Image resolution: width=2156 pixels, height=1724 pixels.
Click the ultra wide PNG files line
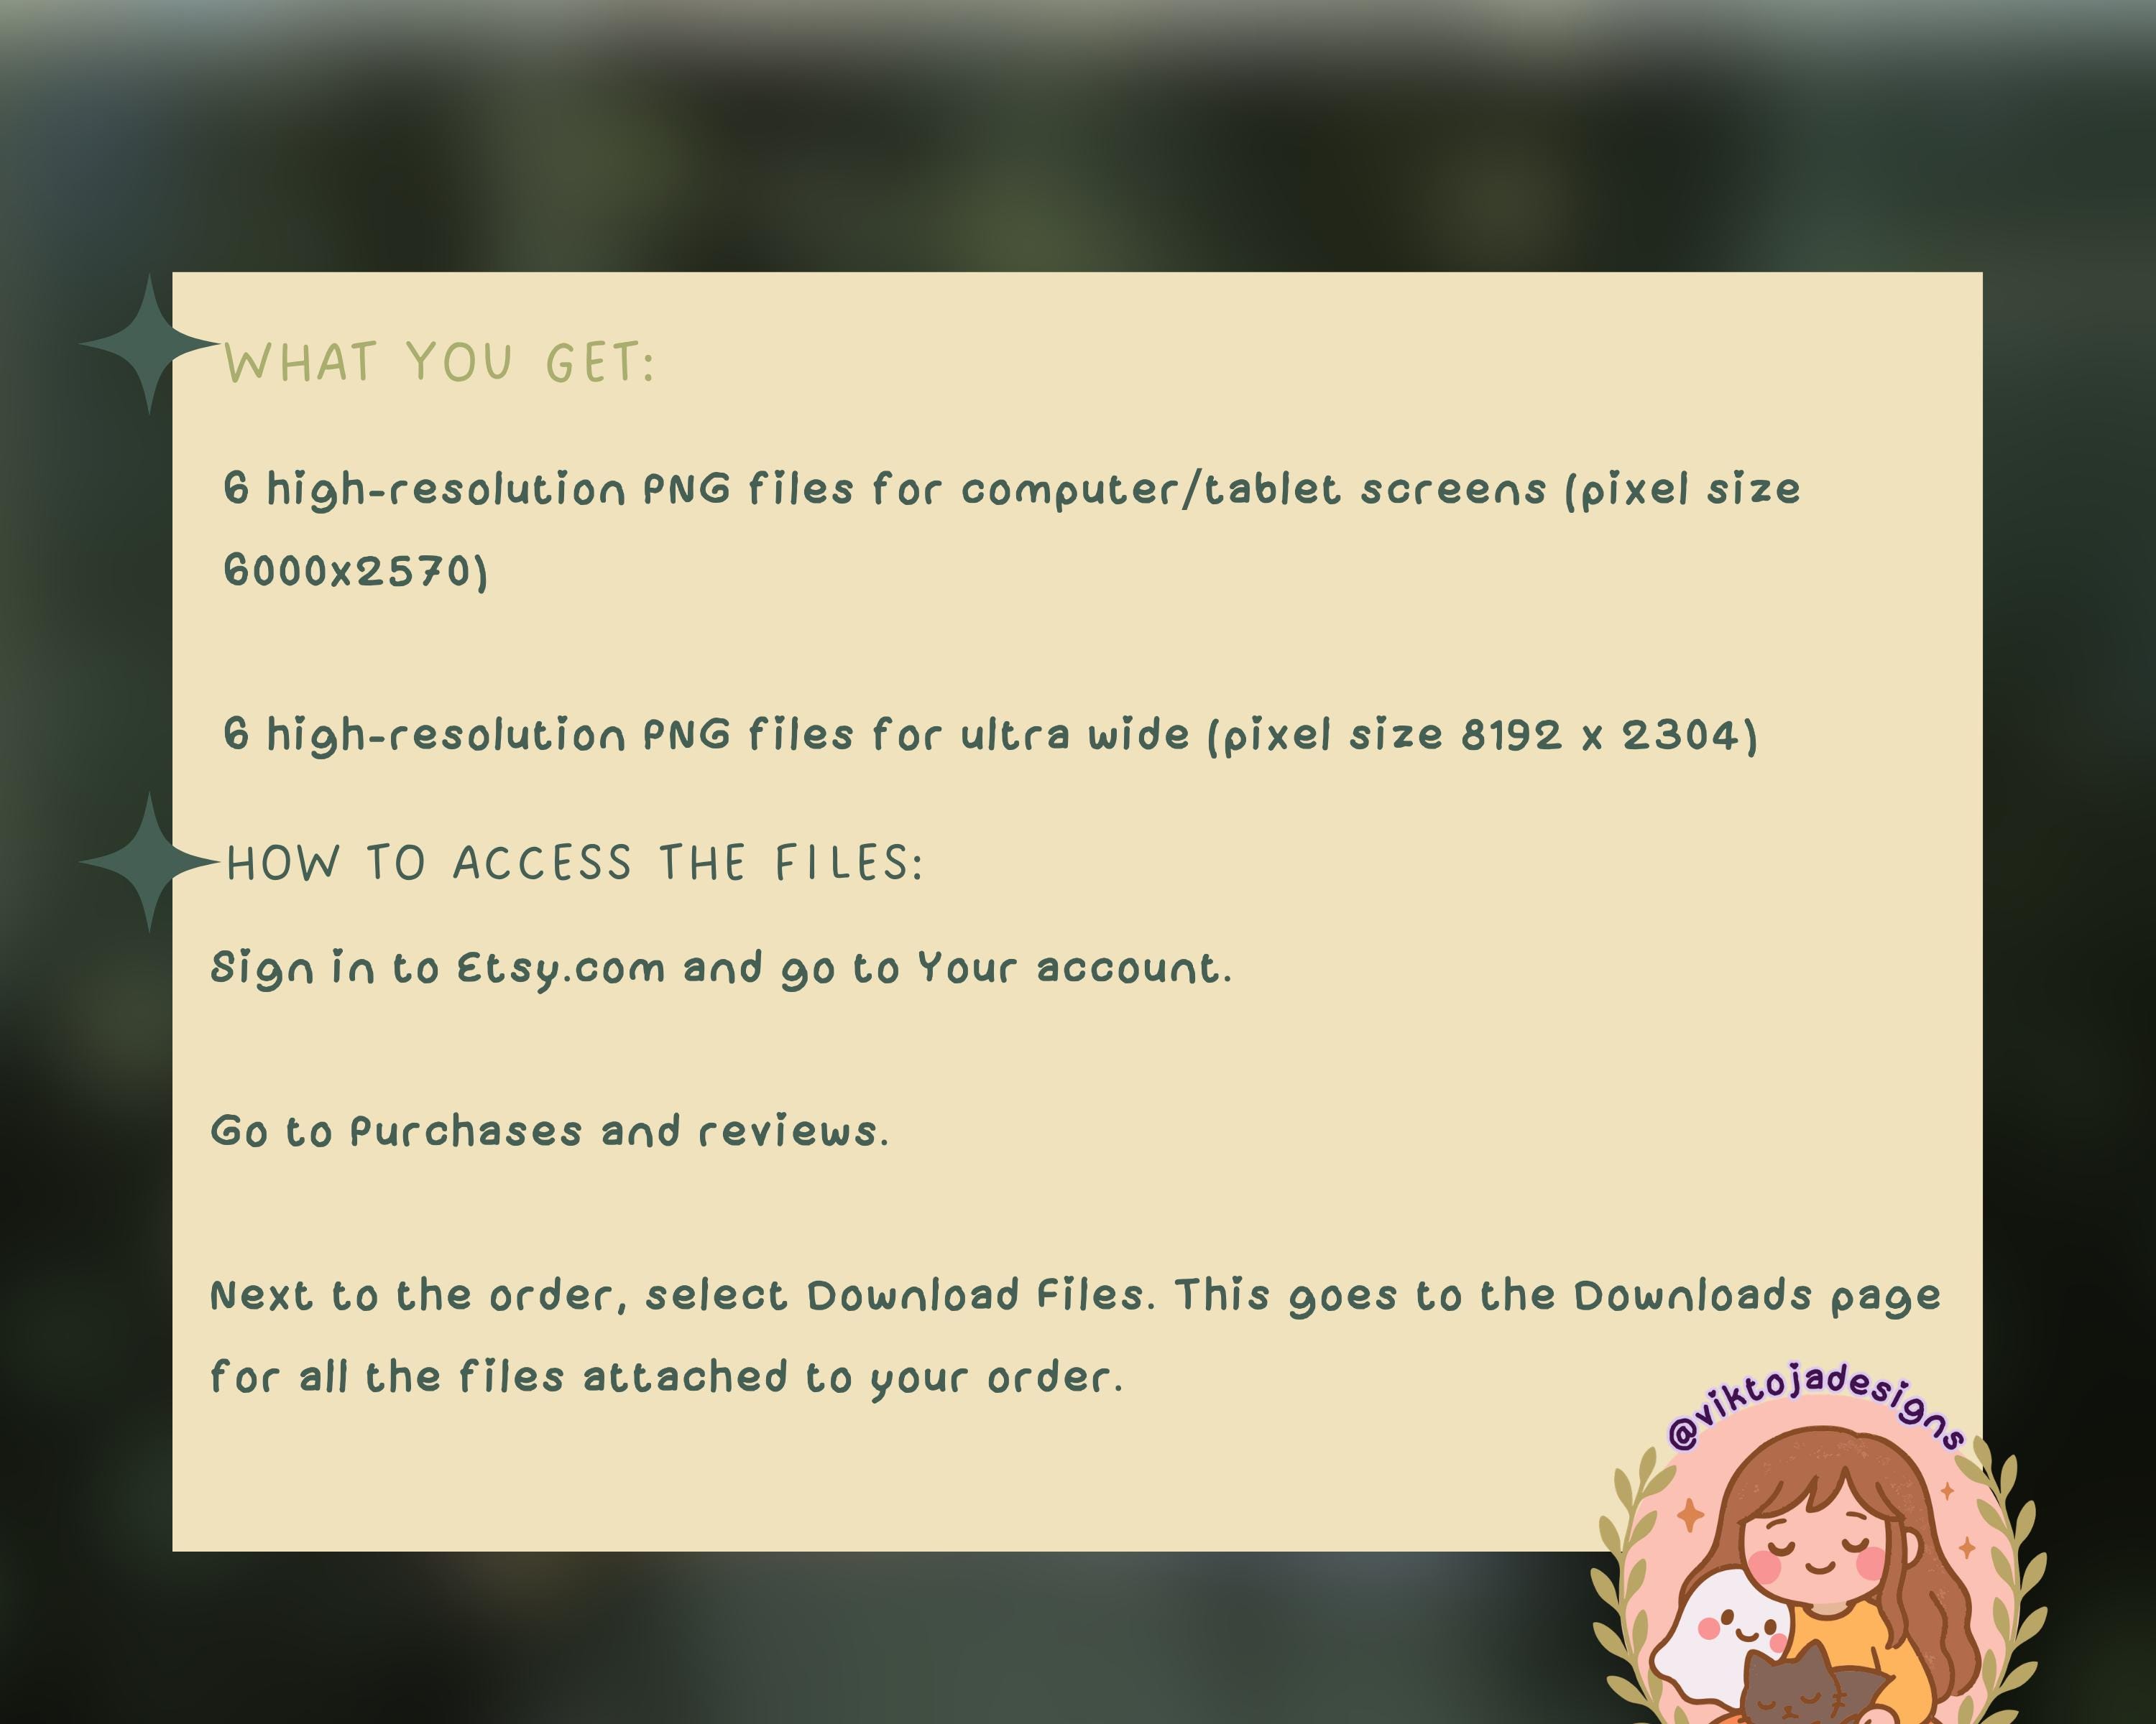coord(990,736)
